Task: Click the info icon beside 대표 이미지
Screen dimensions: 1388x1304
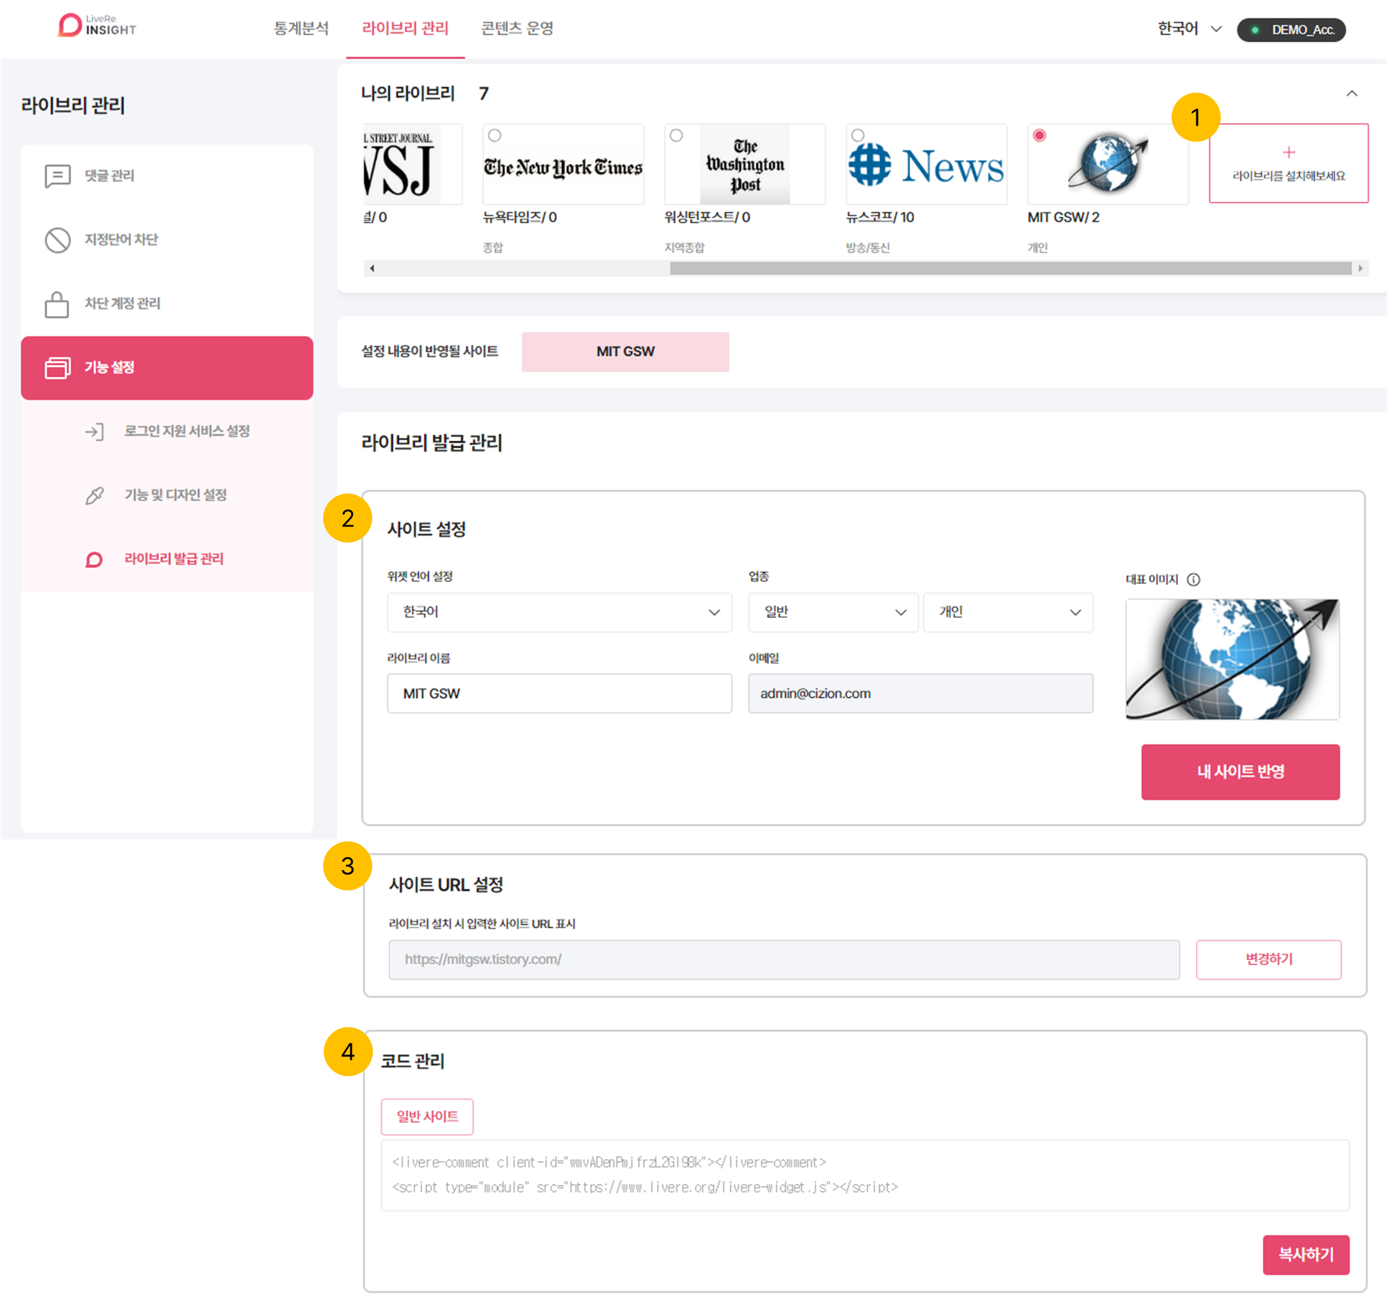Action: point(1194,580)
